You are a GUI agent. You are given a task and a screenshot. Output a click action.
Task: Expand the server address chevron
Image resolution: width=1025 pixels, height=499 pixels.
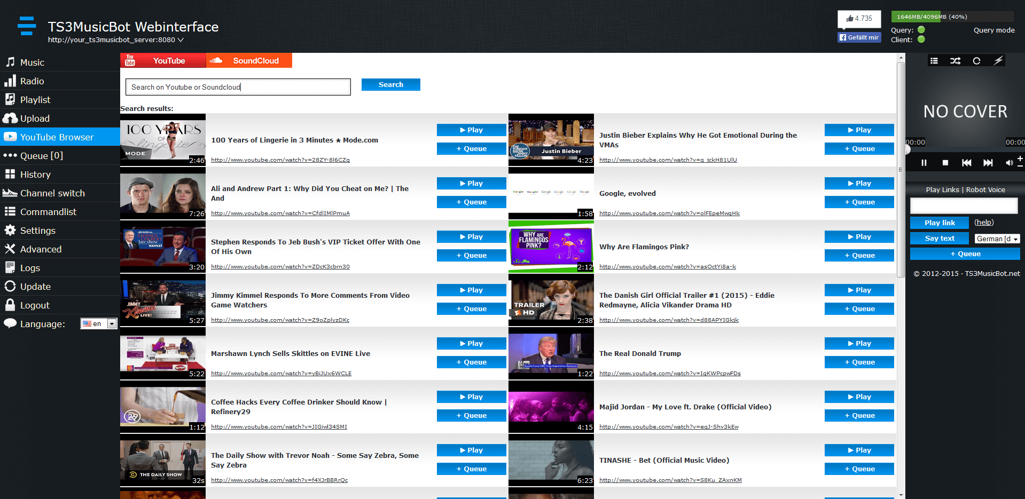pos(181,40)
